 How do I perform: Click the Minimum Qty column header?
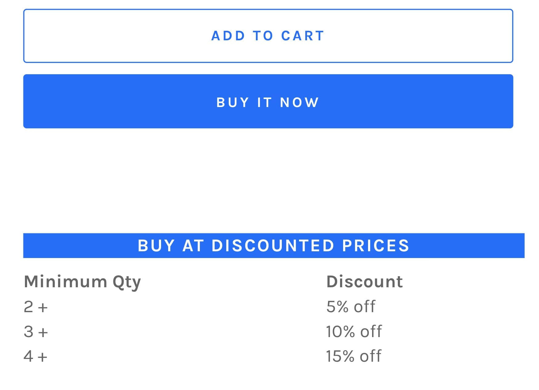tap(82, 281)
